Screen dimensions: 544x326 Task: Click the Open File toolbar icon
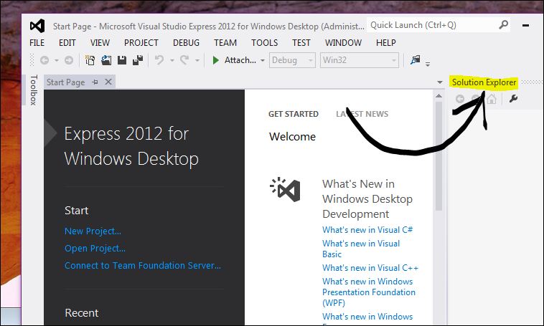click(106, 60)
